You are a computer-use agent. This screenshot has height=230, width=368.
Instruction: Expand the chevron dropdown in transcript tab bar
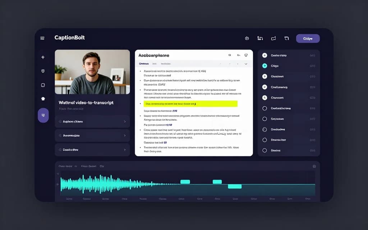(x=246, y=64)
